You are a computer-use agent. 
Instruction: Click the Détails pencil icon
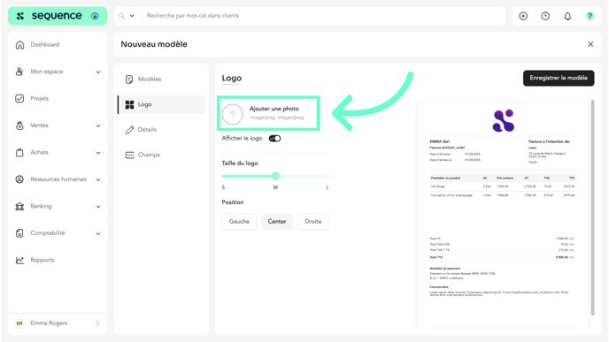coord(129,130)
